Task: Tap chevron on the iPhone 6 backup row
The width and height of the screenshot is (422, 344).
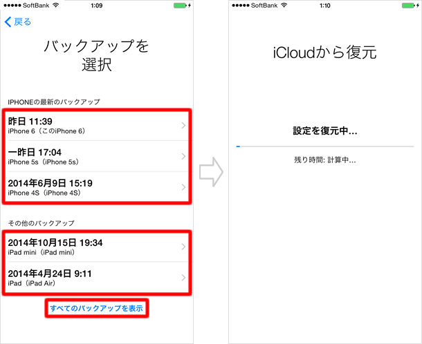Action: [183, 125]
